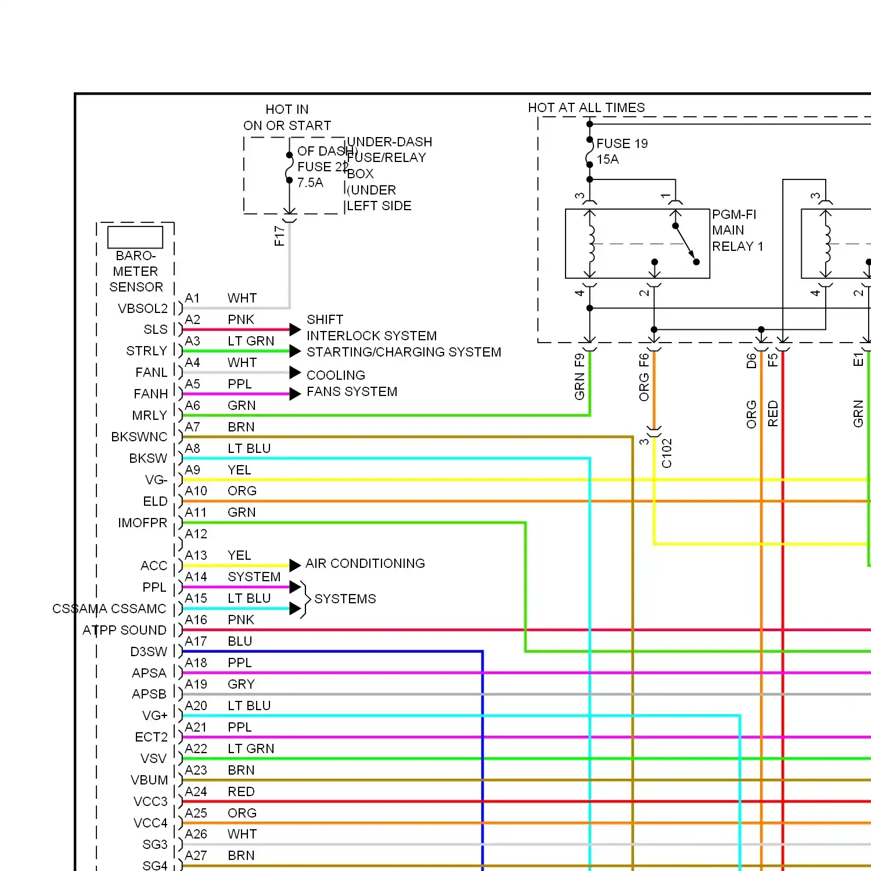
Task: Select the PNK color on A2
Action: point(241,319)
